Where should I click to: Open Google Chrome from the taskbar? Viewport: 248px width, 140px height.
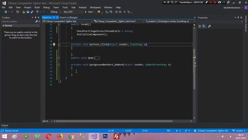tap(71, 136)
